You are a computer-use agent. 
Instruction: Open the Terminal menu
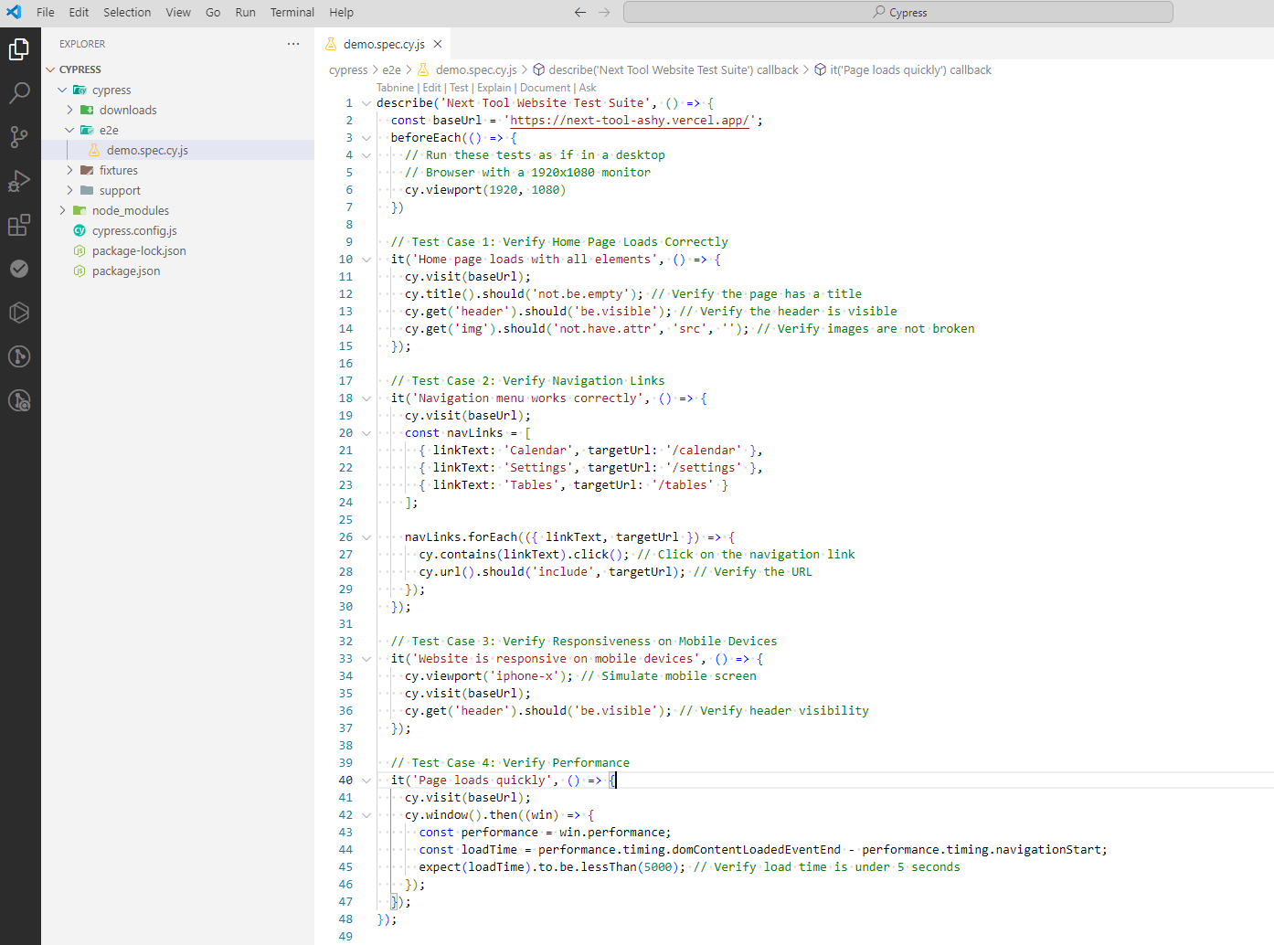click(292, 12)
